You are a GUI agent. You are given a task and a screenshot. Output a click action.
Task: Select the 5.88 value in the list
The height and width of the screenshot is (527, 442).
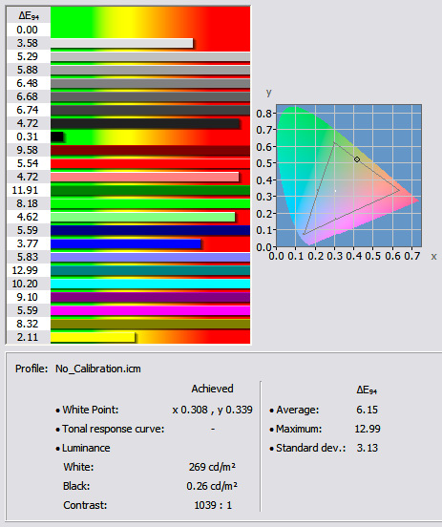pyautogui.click(x=28, y=70)
